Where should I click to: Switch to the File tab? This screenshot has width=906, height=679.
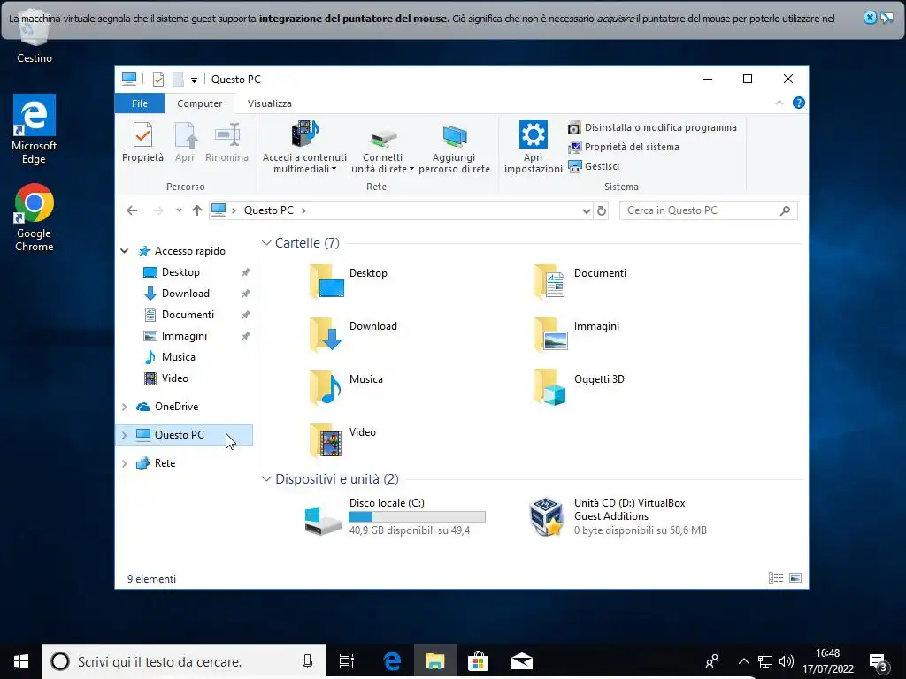(x=140, y=103)
